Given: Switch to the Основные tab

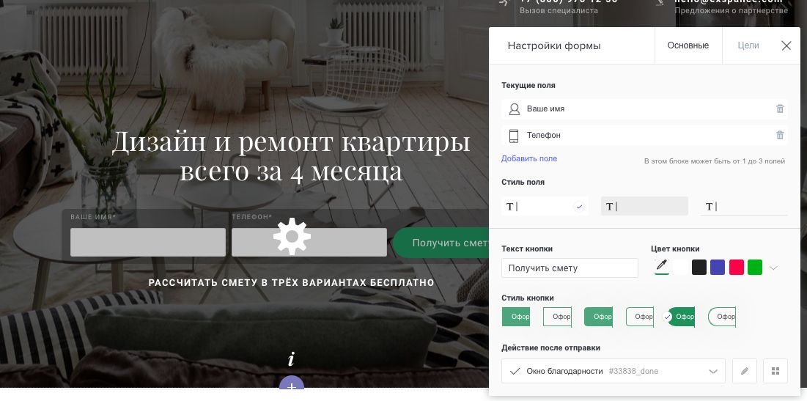Looking at the screenshot, I should 688,45.
